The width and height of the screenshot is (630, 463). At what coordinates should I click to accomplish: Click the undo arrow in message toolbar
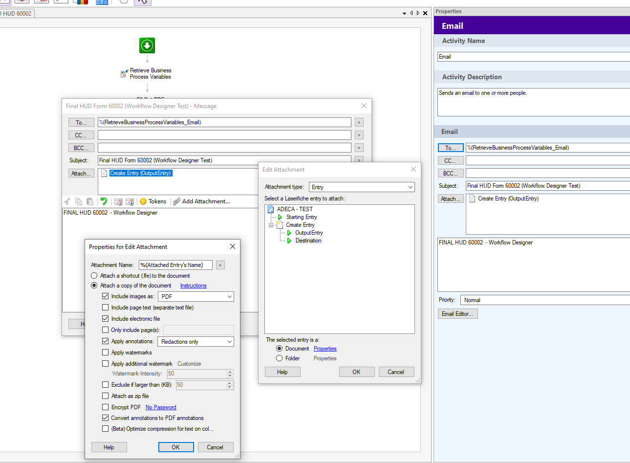click(104, 201)
